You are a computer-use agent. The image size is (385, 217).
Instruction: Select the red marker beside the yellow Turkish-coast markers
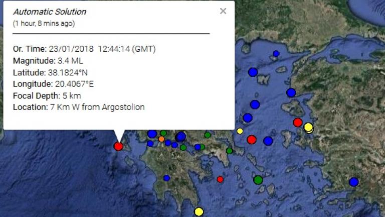(298, 122)
